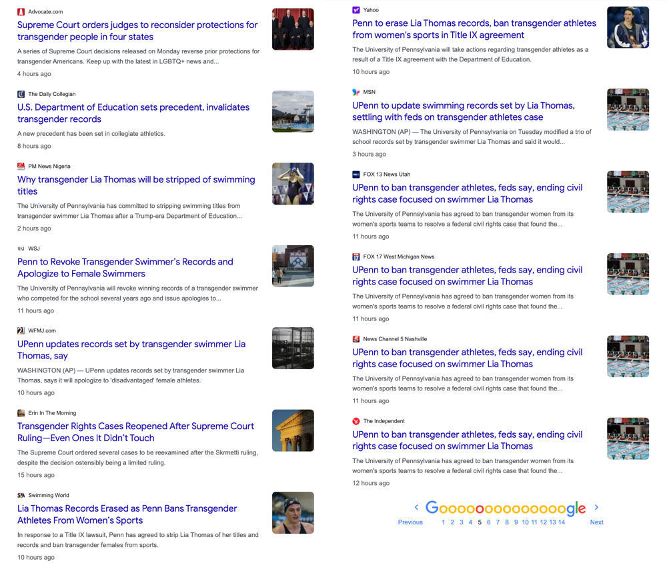Screen dimensions: 667x563
Task: Open the WFMJ "UPenn updates records" headline
Action: click(131, 350)
